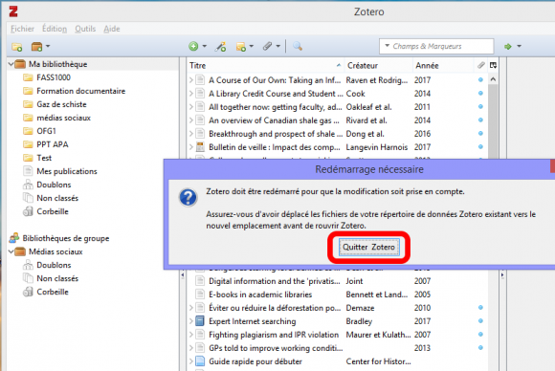
Task: Select the Test collection
Action: tap(44, 158)
